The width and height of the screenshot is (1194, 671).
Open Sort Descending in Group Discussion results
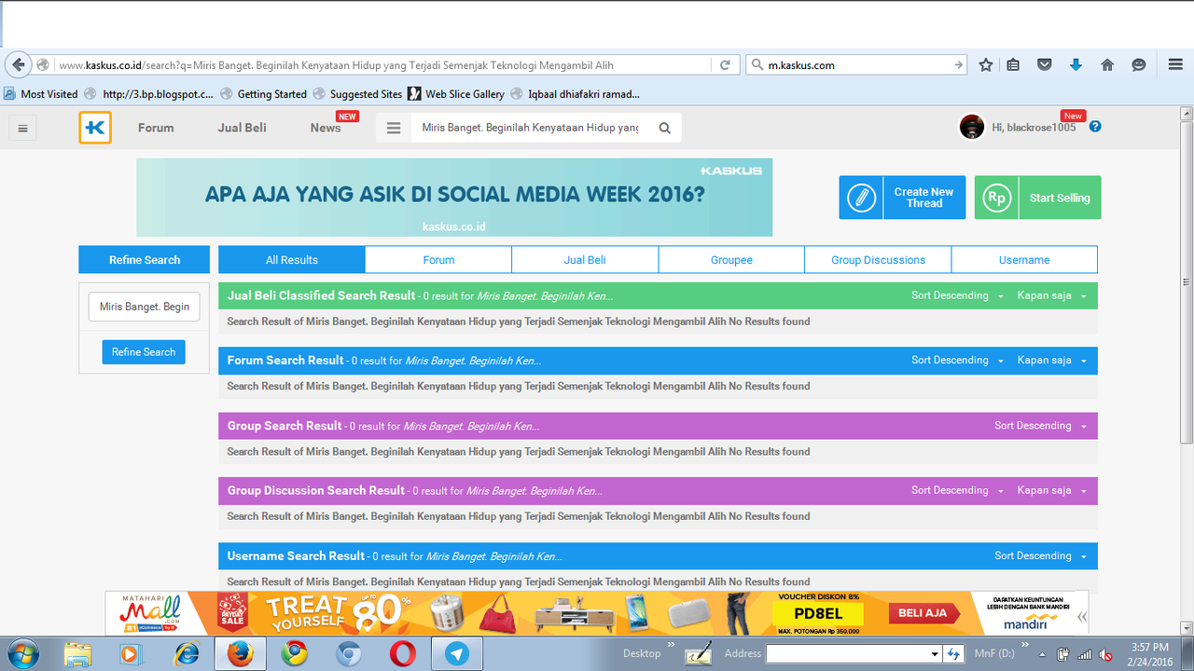(957, 490)
